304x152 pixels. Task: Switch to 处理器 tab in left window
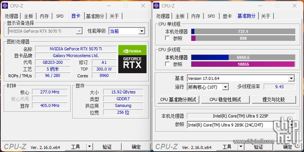[x=12, y=16]
